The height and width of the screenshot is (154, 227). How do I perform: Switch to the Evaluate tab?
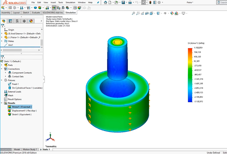coord(36,12)
